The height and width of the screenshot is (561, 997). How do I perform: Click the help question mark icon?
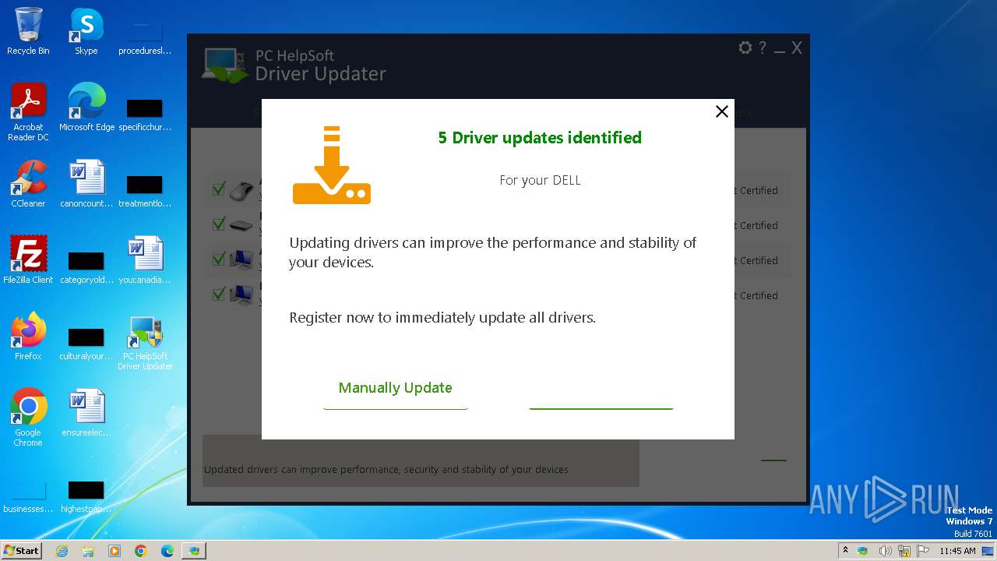(763, 48)
